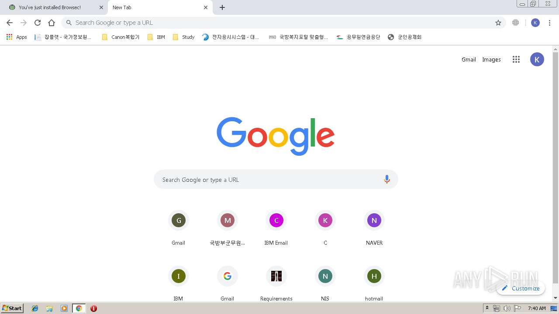Screen dimensions: 559x314
Task: Open the 군인공제회 bookmark
Action: (x=405, y=37)
